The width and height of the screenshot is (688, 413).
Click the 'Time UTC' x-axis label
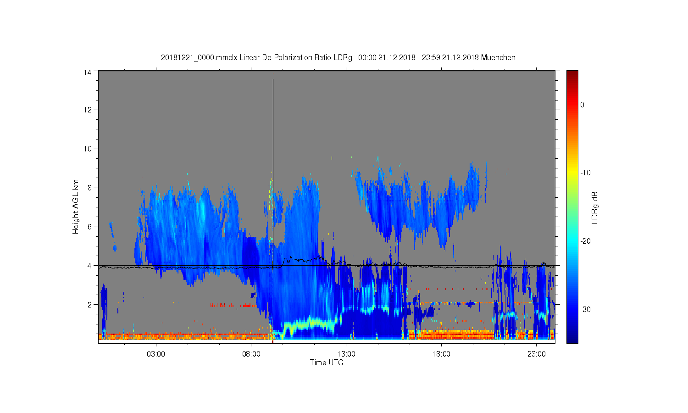[x=327, y=363]
